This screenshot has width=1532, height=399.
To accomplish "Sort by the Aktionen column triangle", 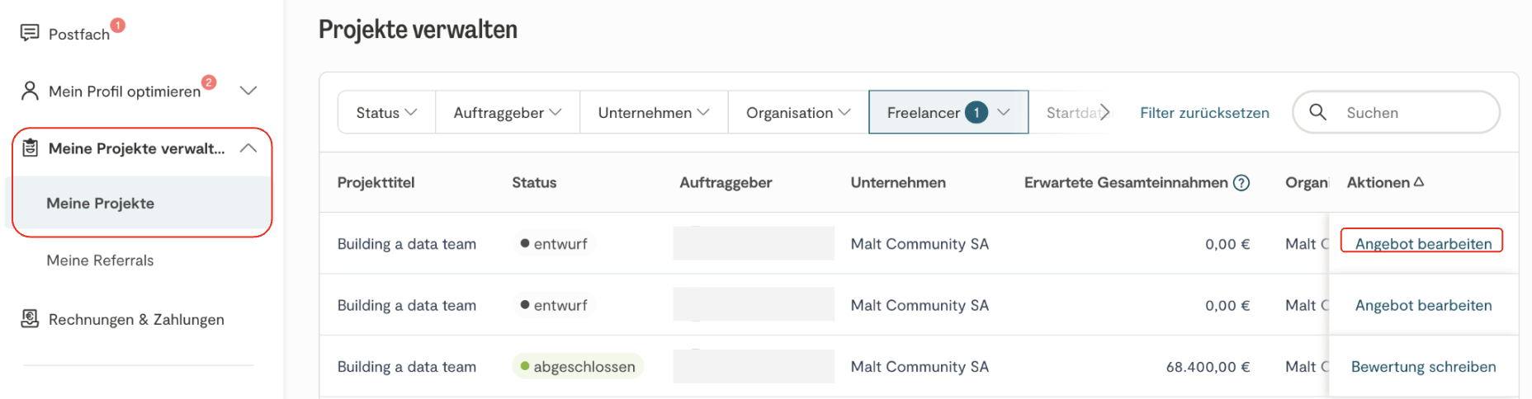I will coord(1419,182).
